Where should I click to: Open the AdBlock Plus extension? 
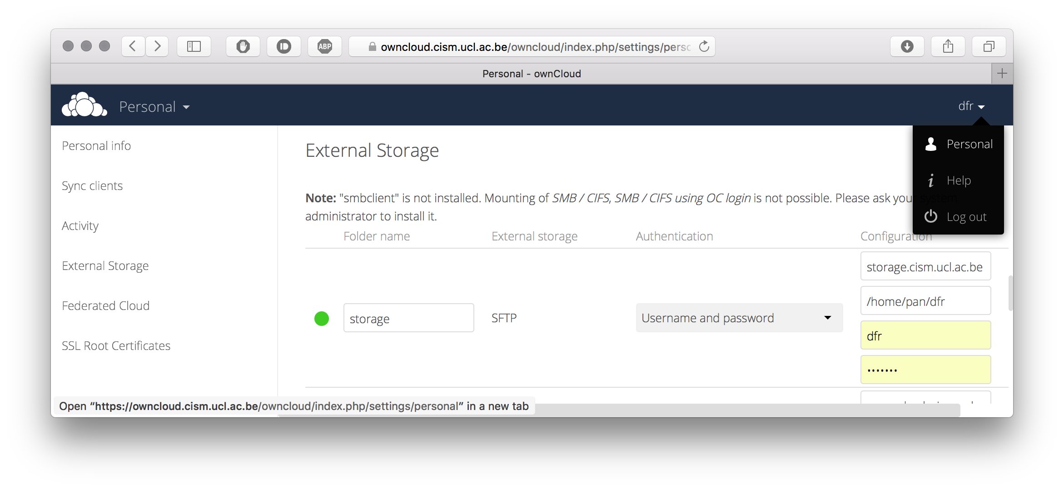325,46
